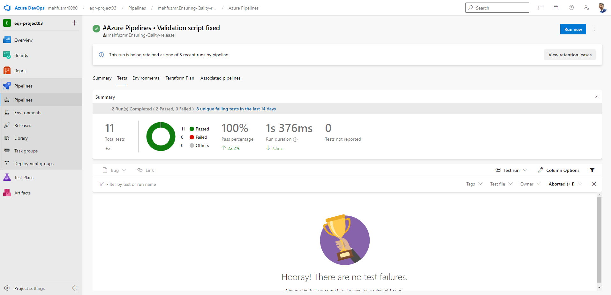
Task: Open Deployment groups in the sidebar
Action: point(41,164)
